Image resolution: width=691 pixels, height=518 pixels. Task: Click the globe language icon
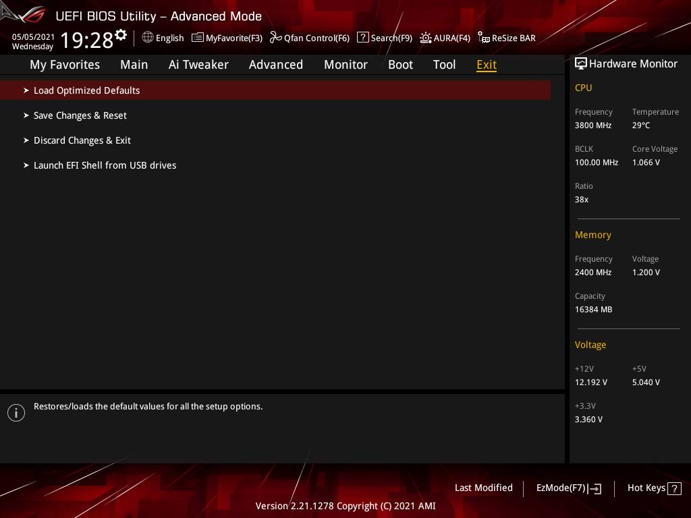tap(148, 38)
